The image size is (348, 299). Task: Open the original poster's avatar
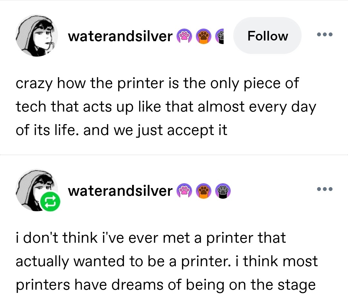coord(37,36)
